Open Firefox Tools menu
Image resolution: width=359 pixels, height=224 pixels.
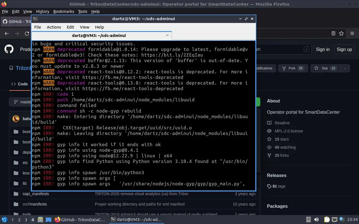[82, 11]
